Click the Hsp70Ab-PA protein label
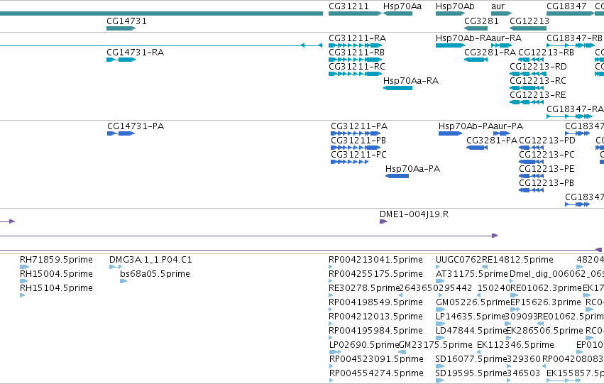 click(466, 126)
